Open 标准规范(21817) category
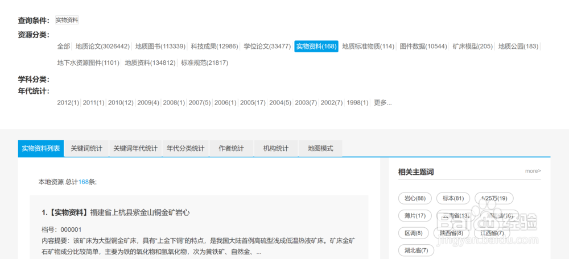This screenshot has height=259, width=569. 205,62
